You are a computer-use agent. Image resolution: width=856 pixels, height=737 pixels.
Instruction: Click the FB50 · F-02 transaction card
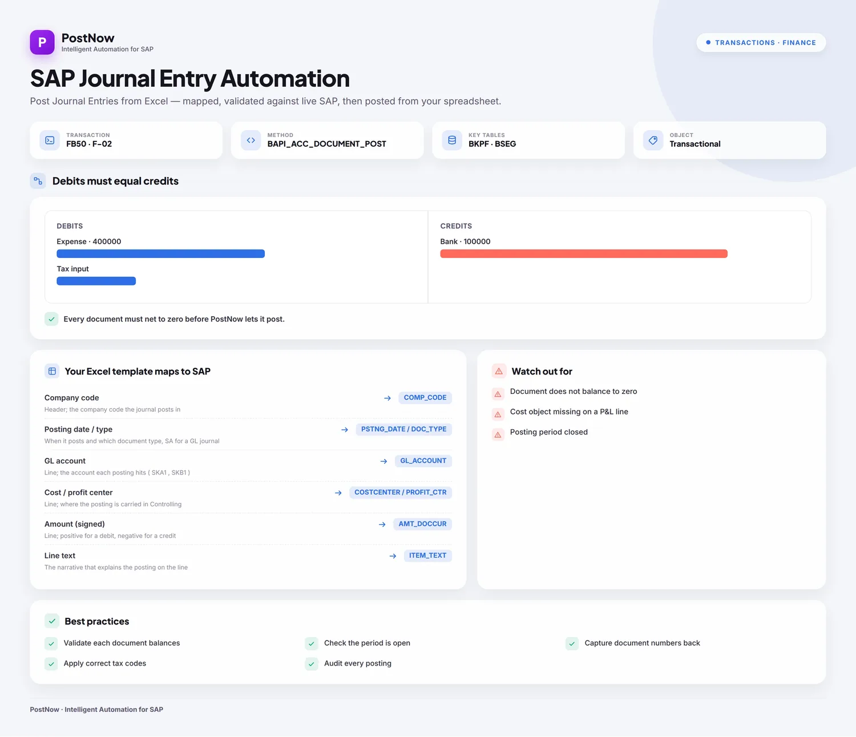[126, 140]
